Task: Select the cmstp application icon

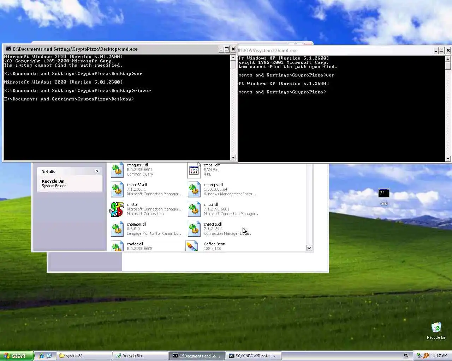Action: (117, 209)
